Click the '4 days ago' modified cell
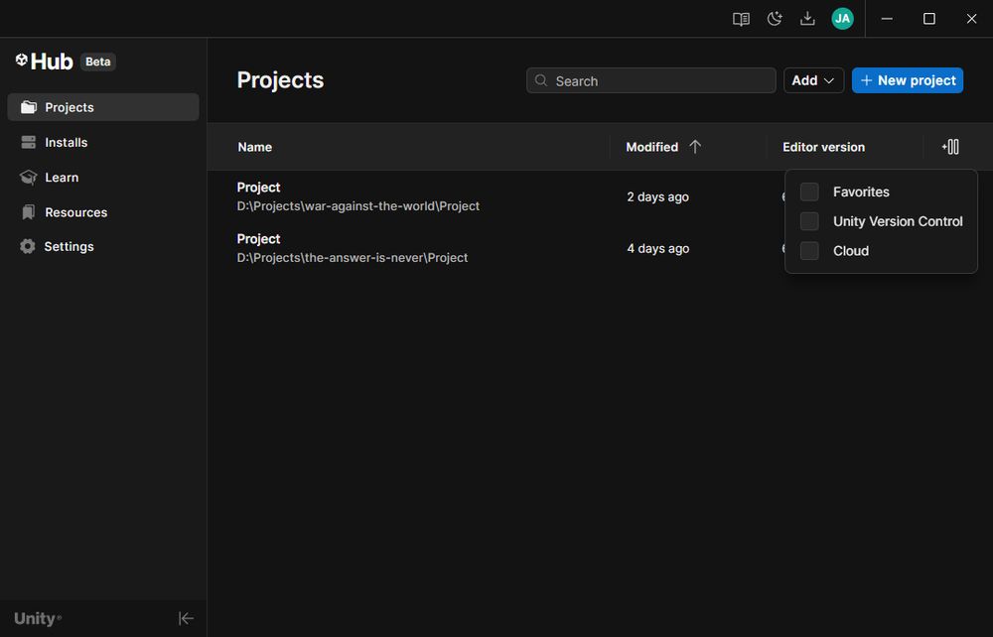The height and width of the screenshot is (637, 993). (658, 249)
